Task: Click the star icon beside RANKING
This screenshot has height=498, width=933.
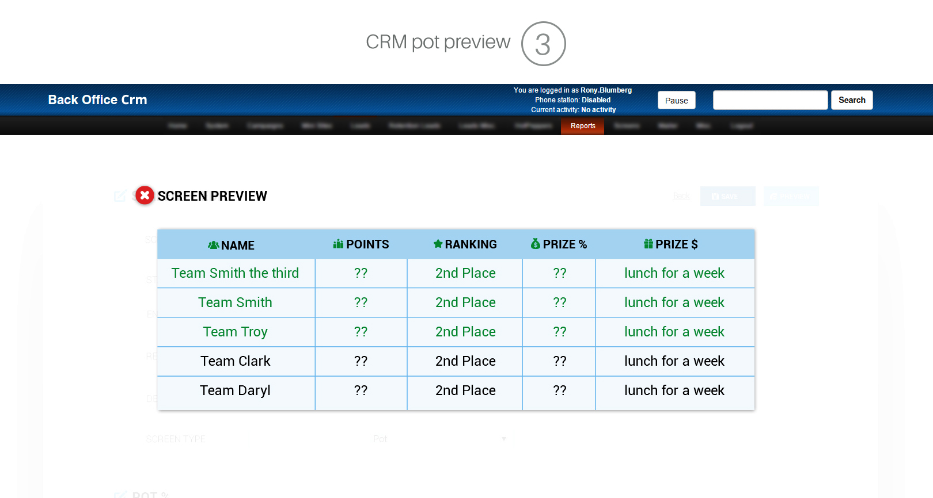Action: click(438, 244)
